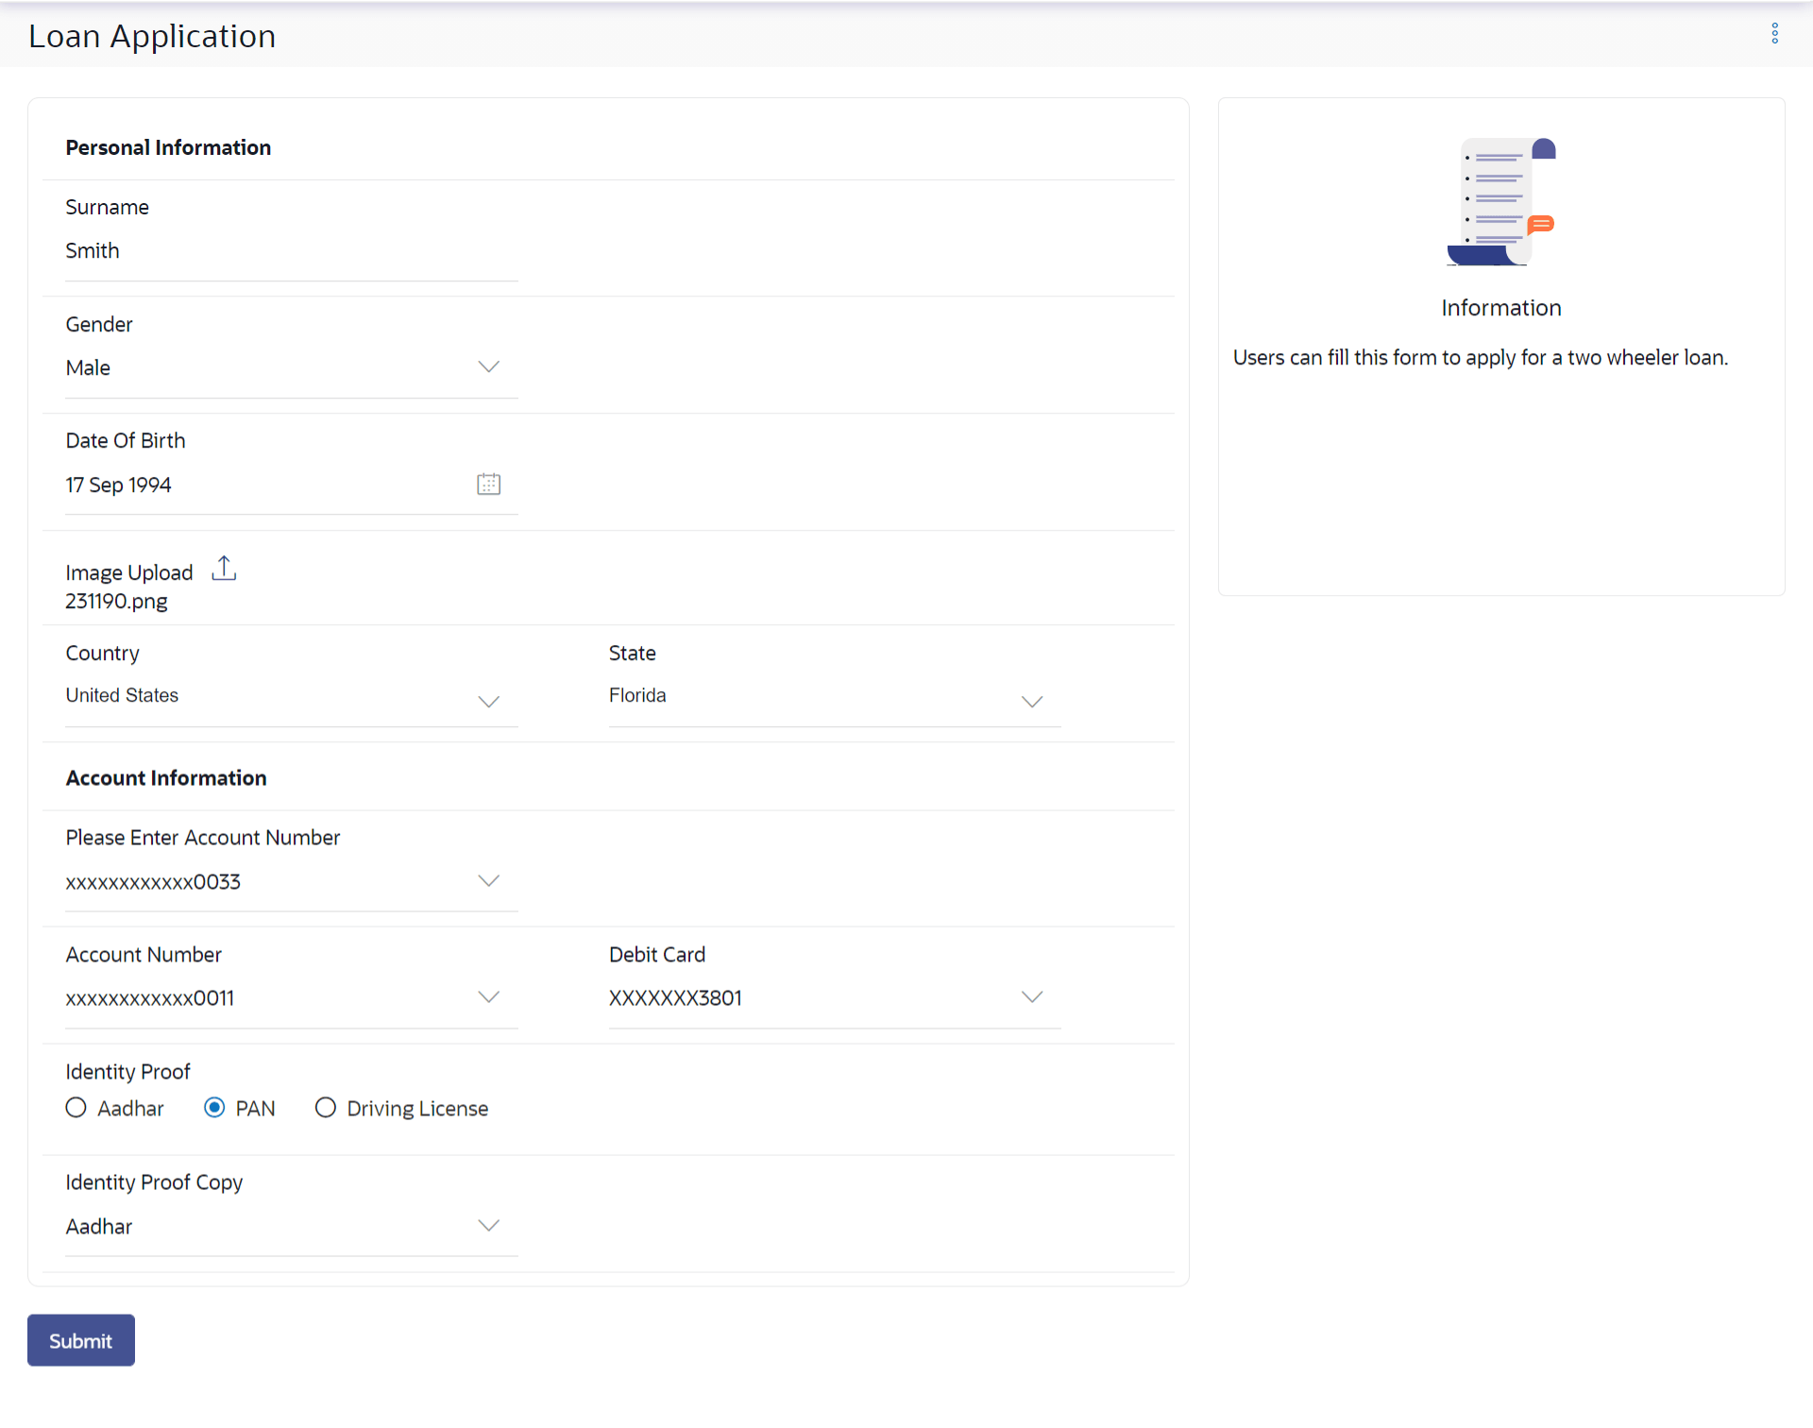Choose Driving License as identity proof
Screen dimensions: 1813x1428
pyautogui.click(x=326, y=1108)
